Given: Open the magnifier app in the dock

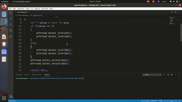Looking at the screenshot, I should click(x=4, y=59).
